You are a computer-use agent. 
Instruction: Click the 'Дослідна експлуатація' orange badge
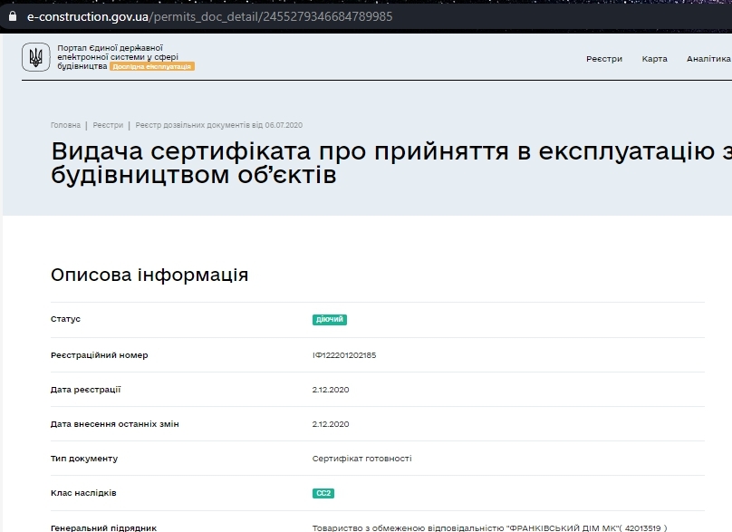(152, 66)
